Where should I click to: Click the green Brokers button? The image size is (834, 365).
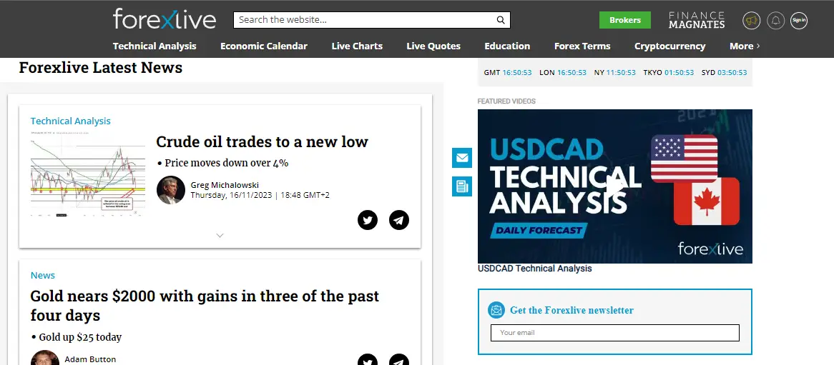click(625, 20)
